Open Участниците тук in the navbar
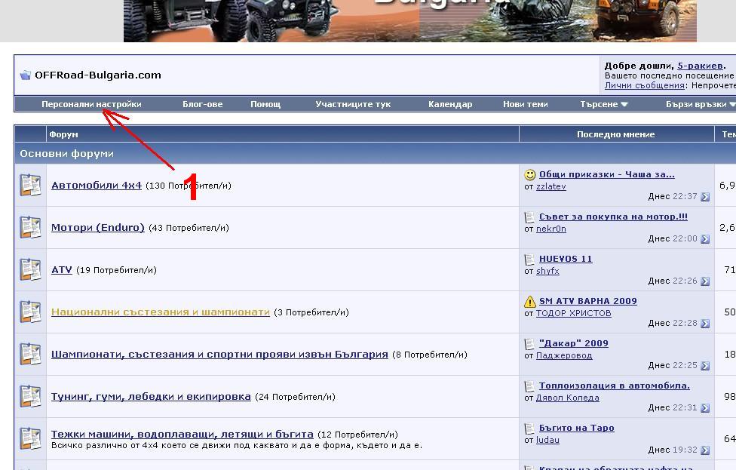The height and width of the screenshot is (470, 736). point(353,104)
